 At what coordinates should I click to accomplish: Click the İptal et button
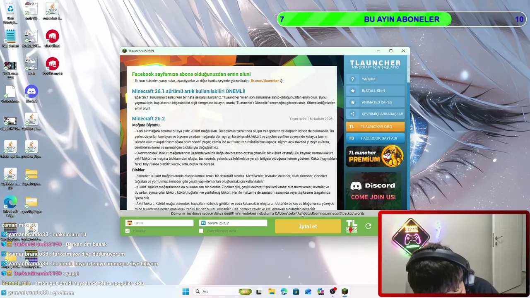(x=308, y=226)
